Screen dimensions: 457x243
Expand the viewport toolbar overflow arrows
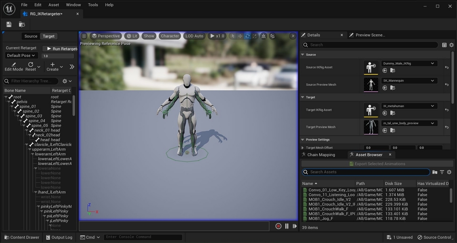(293, 36)
